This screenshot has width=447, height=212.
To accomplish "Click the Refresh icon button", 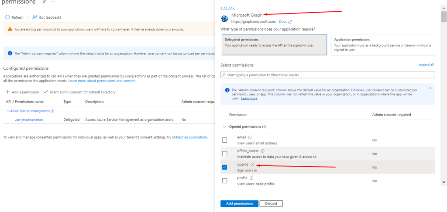I will coord(8,17).
